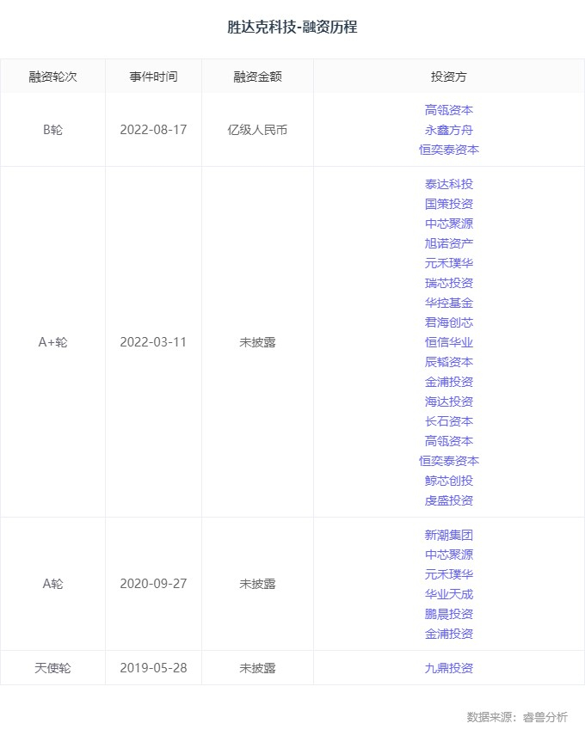585x748 pixels.
Task: Open the 鲸芯创投 investor link
Action: tap(448, 481)
